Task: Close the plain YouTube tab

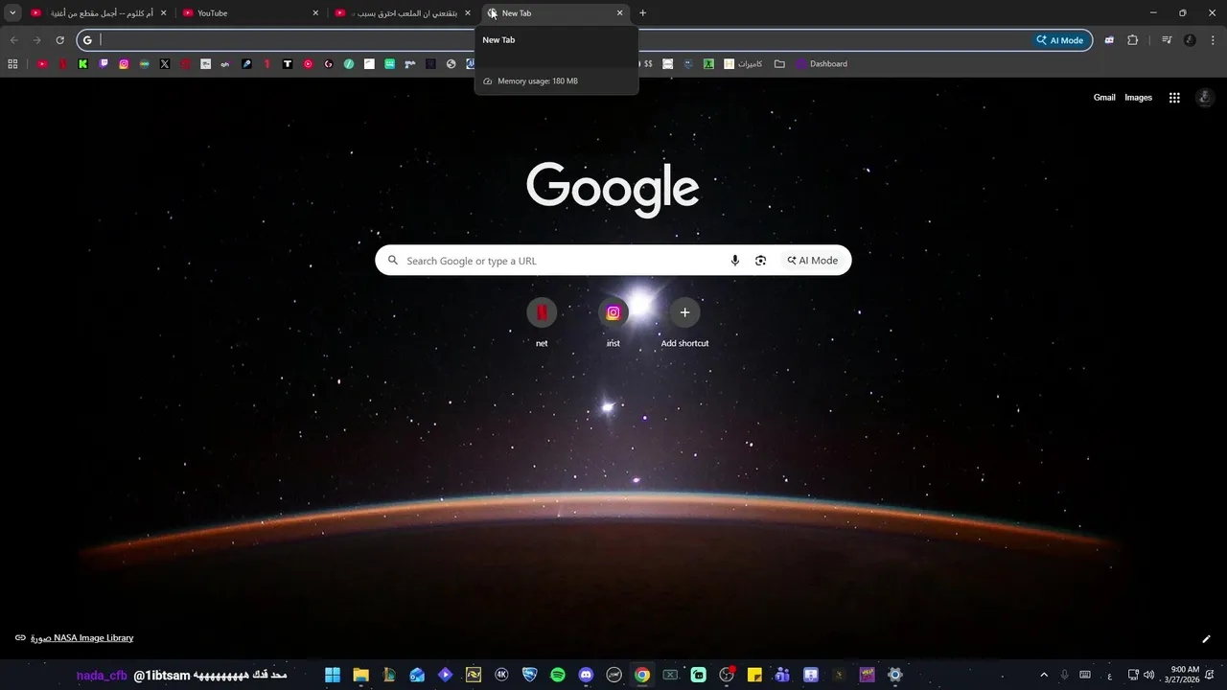Action: tap(315, 13)
